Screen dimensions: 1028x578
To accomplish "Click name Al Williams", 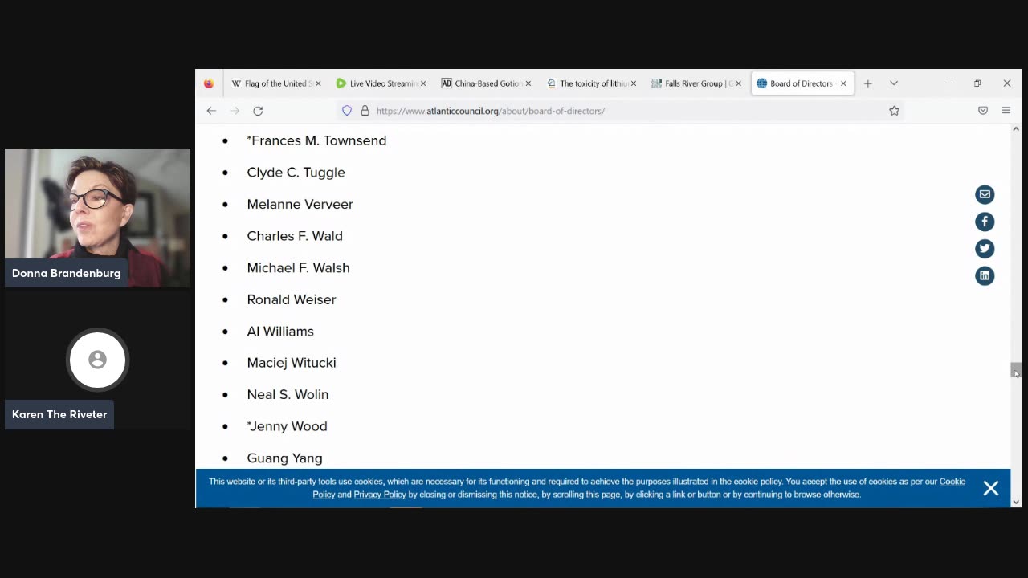I will click(x=280, y=331).
